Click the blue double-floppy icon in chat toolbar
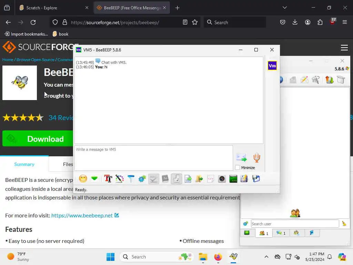 (256, 179)
